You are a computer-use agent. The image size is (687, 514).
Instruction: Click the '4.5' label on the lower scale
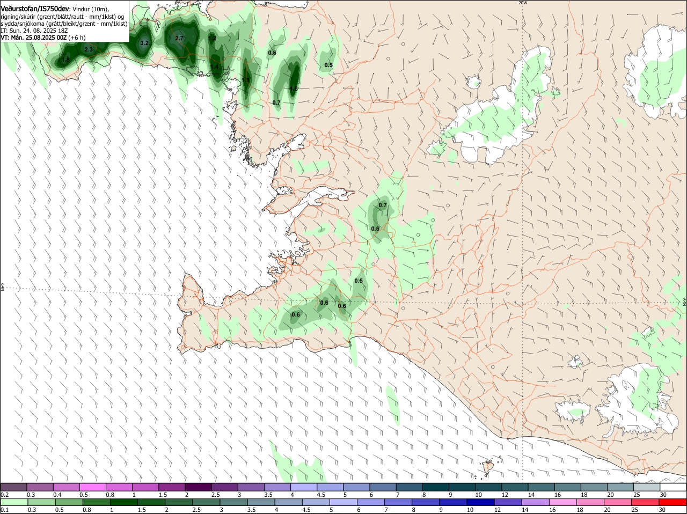click(x=306, y=510)
